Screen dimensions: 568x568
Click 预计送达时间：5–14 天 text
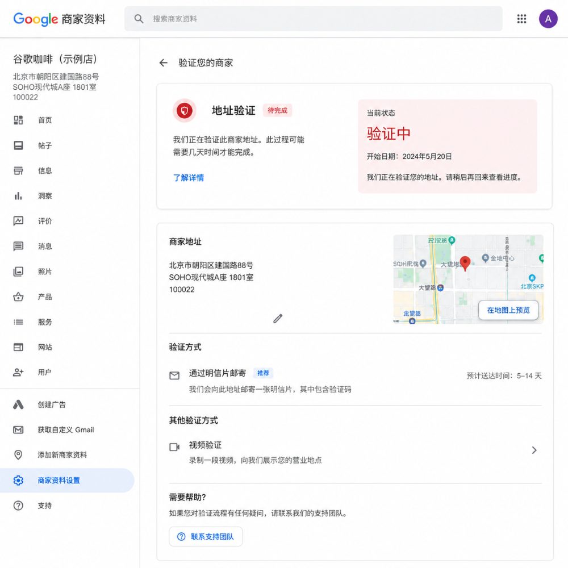coord(504,375)
